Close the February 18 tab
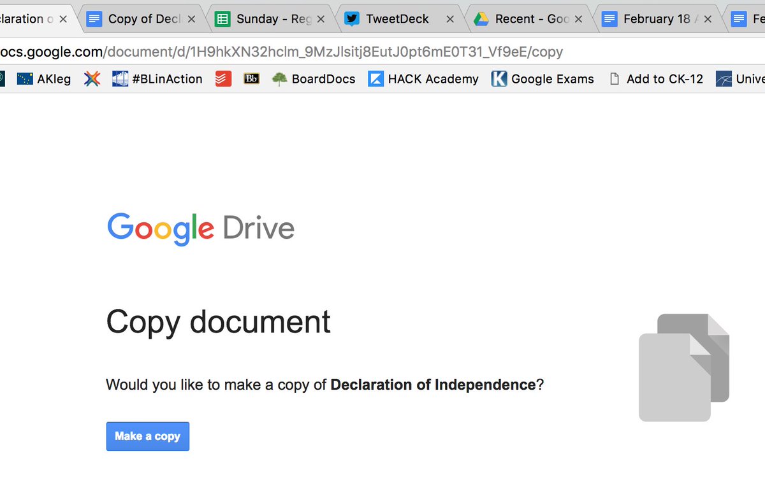765x496 pixels. coord(708,19)
